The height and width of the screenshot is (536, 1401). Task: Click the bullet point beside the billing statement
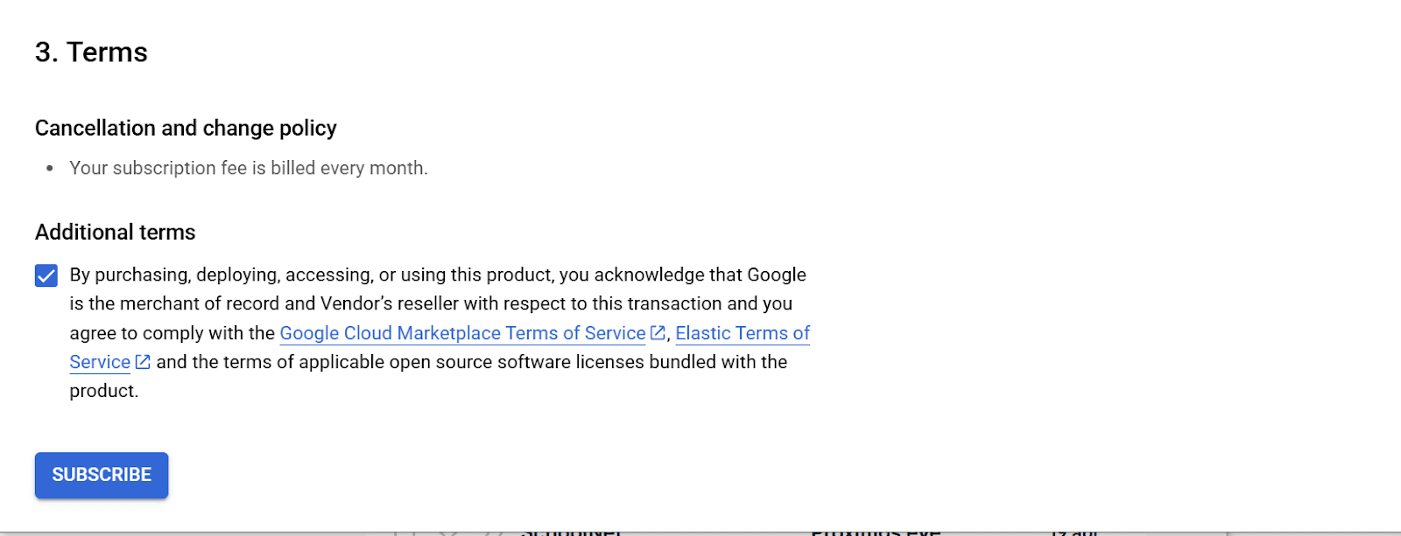click(x=50, y=169)
